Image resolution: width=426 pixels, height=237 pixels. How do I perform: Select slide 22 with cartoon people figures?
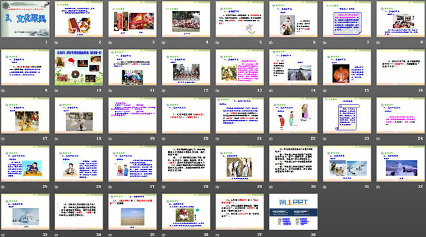pos(294,115)
